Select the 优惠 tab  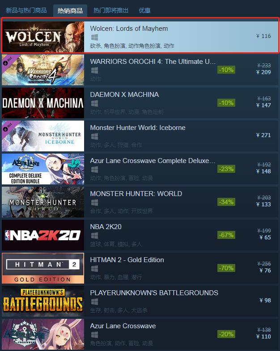(144, 10)
